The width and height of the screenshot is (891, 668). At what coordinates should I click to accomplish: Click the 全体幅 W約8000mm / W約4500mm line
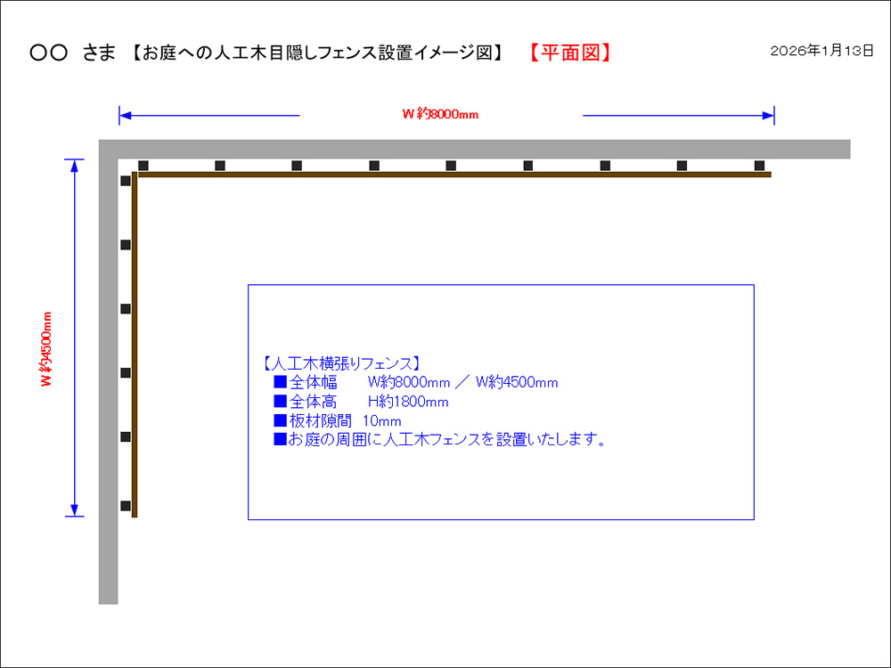tap(416, 382)
